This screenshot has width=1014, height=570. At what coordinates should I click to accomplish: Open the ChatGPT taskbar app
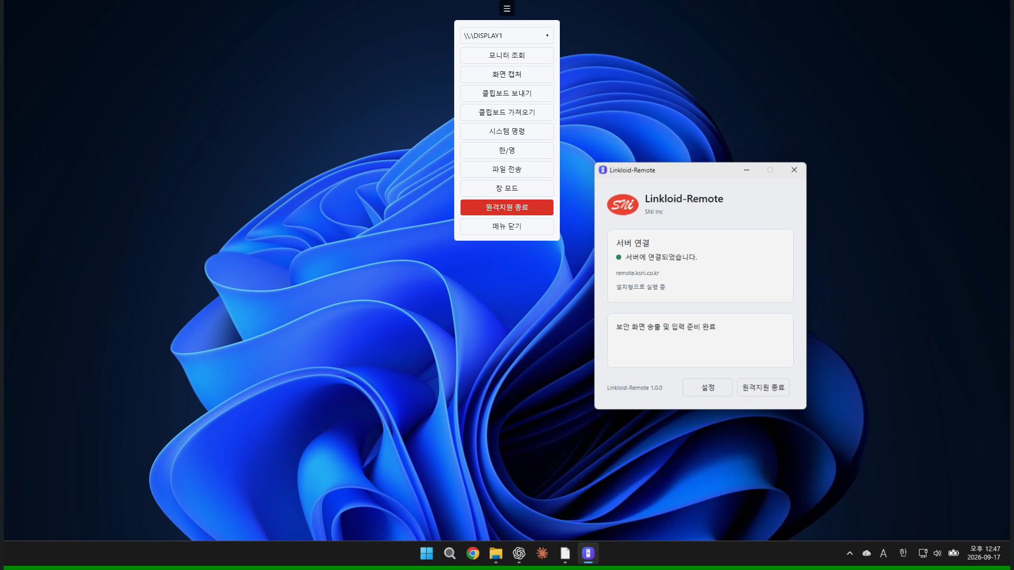click(519, 553)
